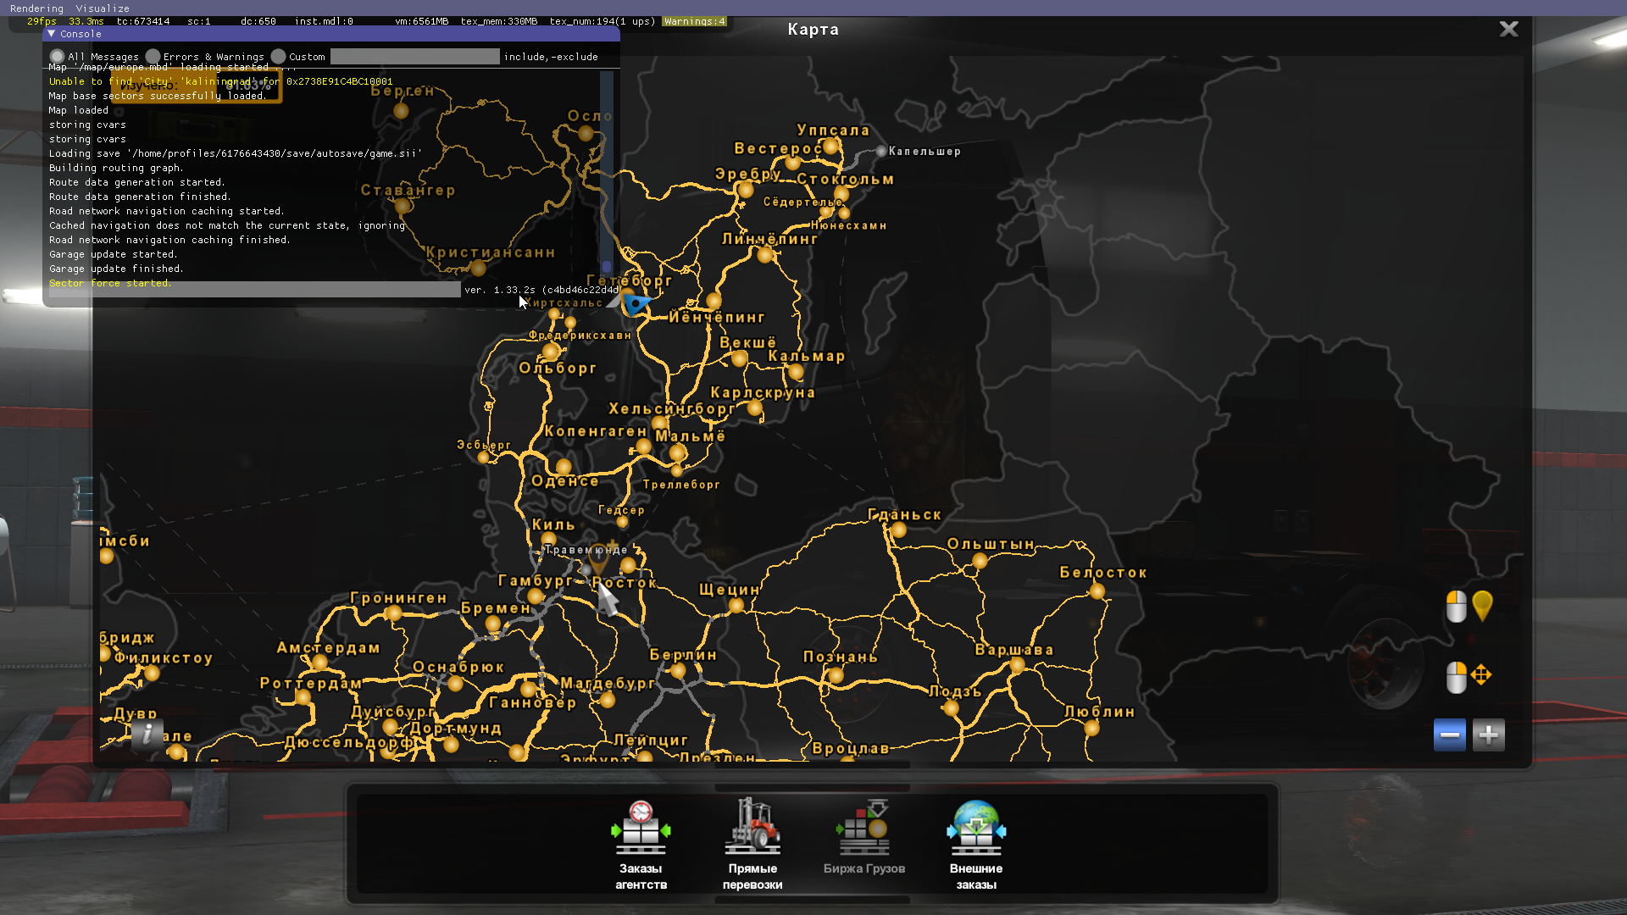
Task: Click the Гронинген city marker
Action: 392,613
